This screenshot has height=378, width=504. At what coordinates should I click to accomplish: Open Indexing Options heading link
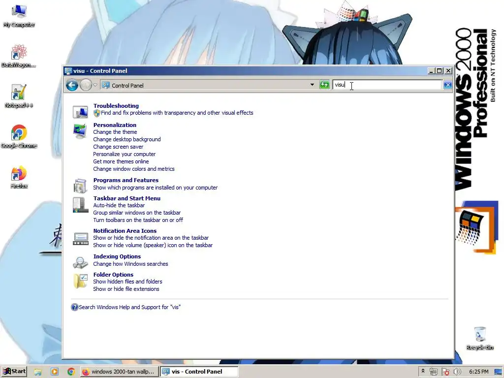[117, 256]
